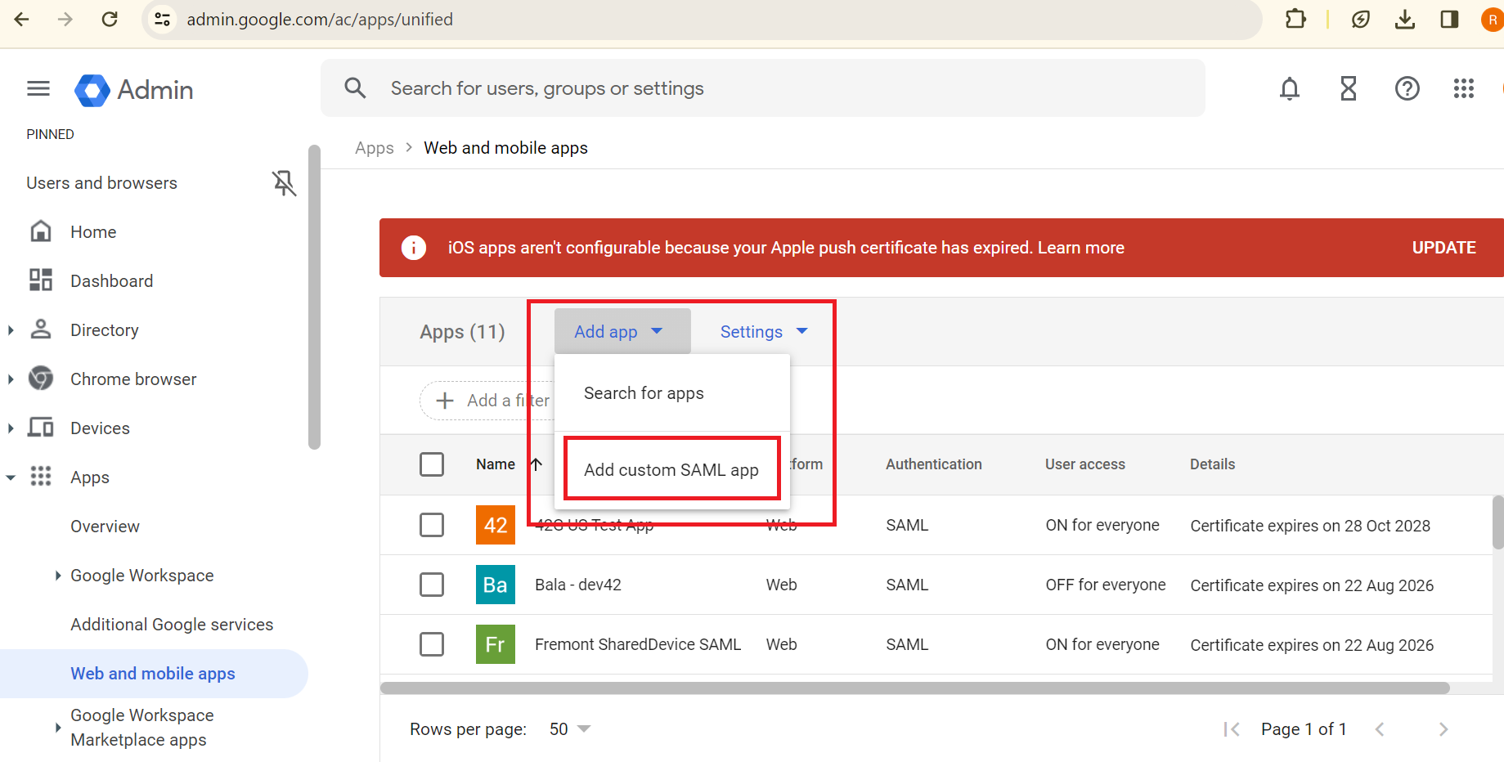
Task: Open Devices section in sidebar
Action: pyautogui.click(x=100, y=428)
